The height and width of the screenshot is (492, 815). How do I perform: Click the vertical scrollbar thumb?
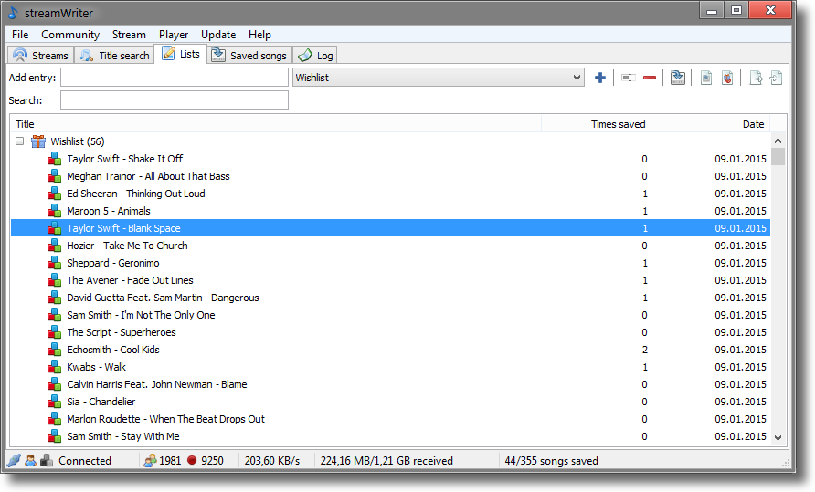pyautogui.click(x=778, y=156)
